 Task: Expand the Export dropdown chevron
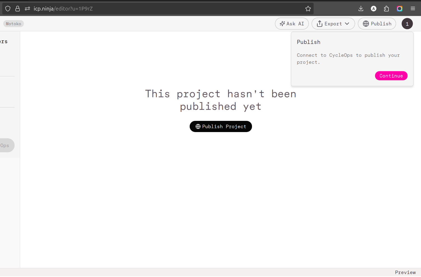pyautogui.click(x=348, y=24)
